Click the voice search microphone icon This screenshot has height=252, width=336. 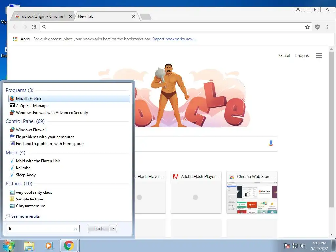(271, 144)
